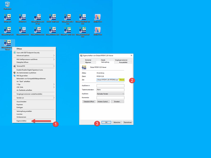Choose Mit Skype teilen
The height and width of the screenshot is (158, 211).
click(x=34, y=76)
